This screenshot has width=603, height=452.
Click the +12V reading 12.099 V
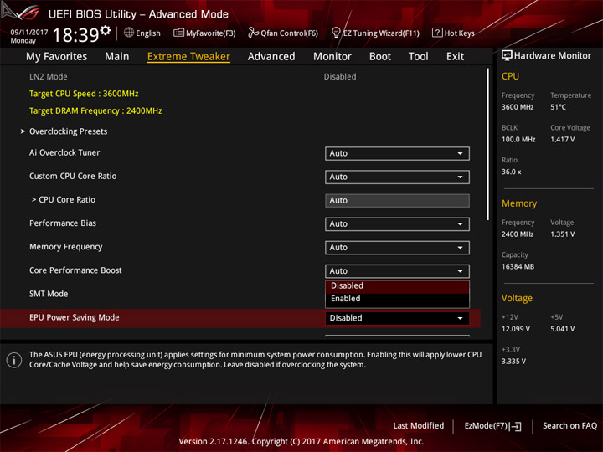click(x=516, y=329)
